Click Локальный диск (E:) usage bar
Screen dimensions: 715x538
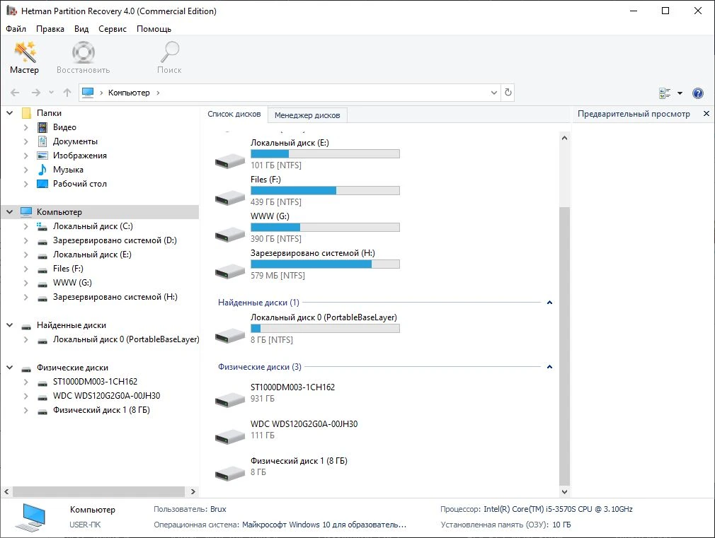point(325,154)
